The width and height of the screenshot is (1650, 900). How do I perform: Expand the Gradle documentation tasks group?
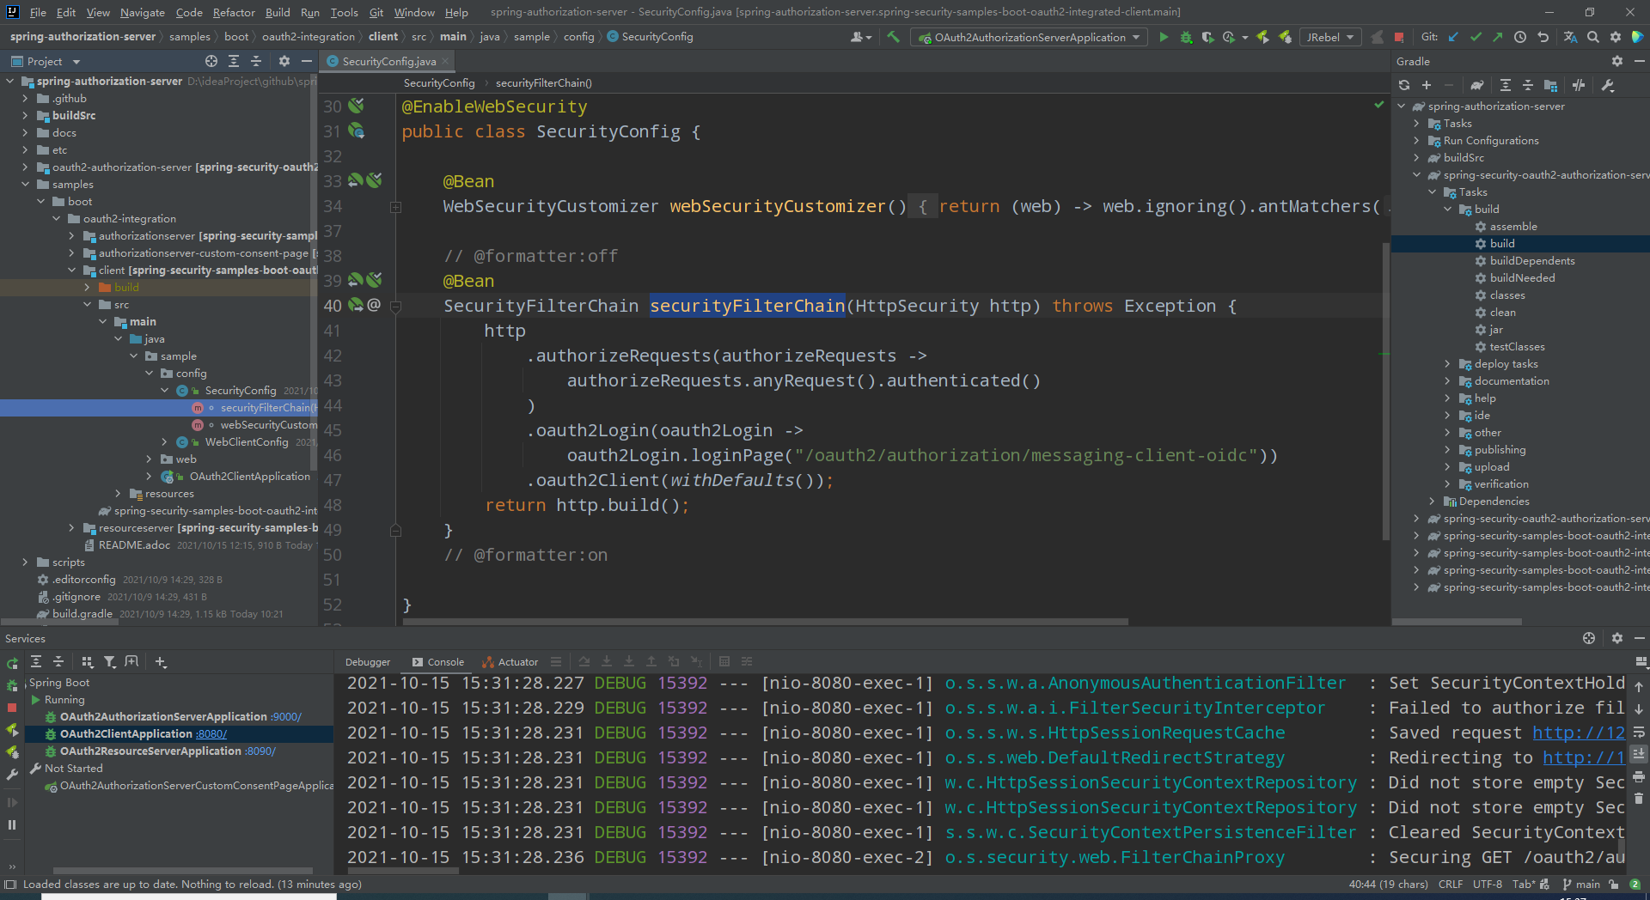pyautogui.click(x=1447, y=381)
